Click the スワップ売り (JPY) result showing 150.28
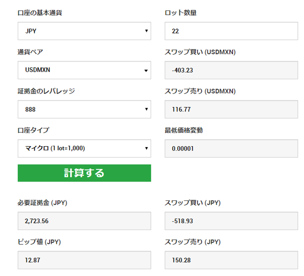 coord(231,260)
